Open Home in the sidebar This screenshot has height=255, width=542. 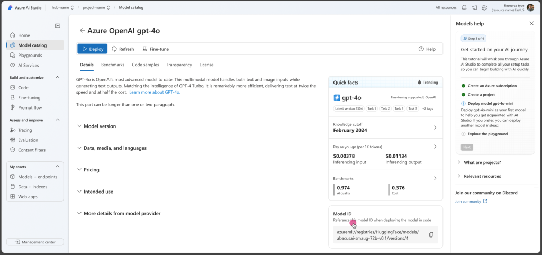(35, 35)
